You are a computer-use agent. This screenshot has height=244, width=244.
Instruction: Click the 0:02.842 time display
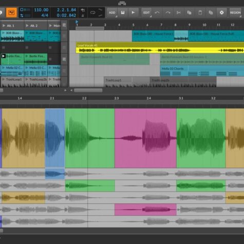[66, 15]
